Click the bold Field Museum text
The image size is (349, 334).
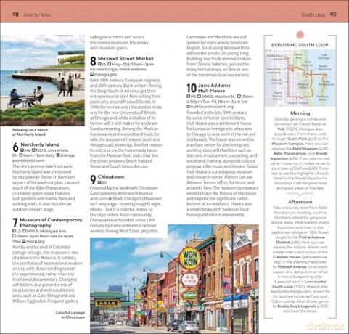tap(305, 149)
